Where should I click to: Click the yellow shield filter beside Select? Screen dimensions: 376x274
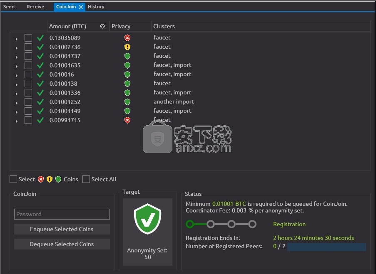(x=50, y=179)
